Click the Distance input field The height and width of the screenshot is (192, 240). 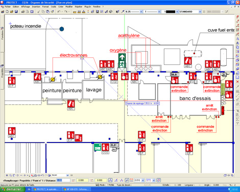coord(63,180)
